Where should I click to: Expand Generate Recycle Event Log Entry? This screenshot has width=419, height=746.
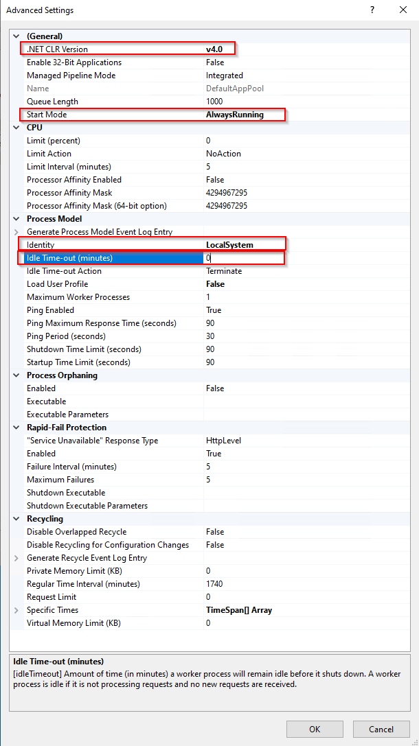[x=16, y=558]
